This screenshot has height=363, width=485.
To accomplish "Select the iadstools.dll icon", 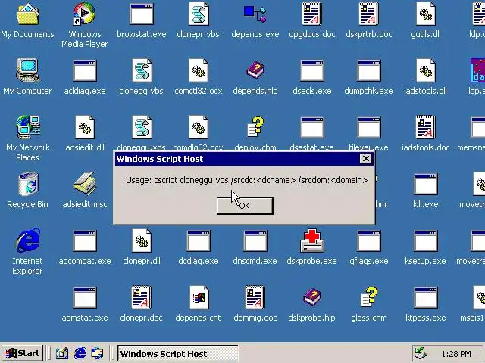I will point(426,71).
